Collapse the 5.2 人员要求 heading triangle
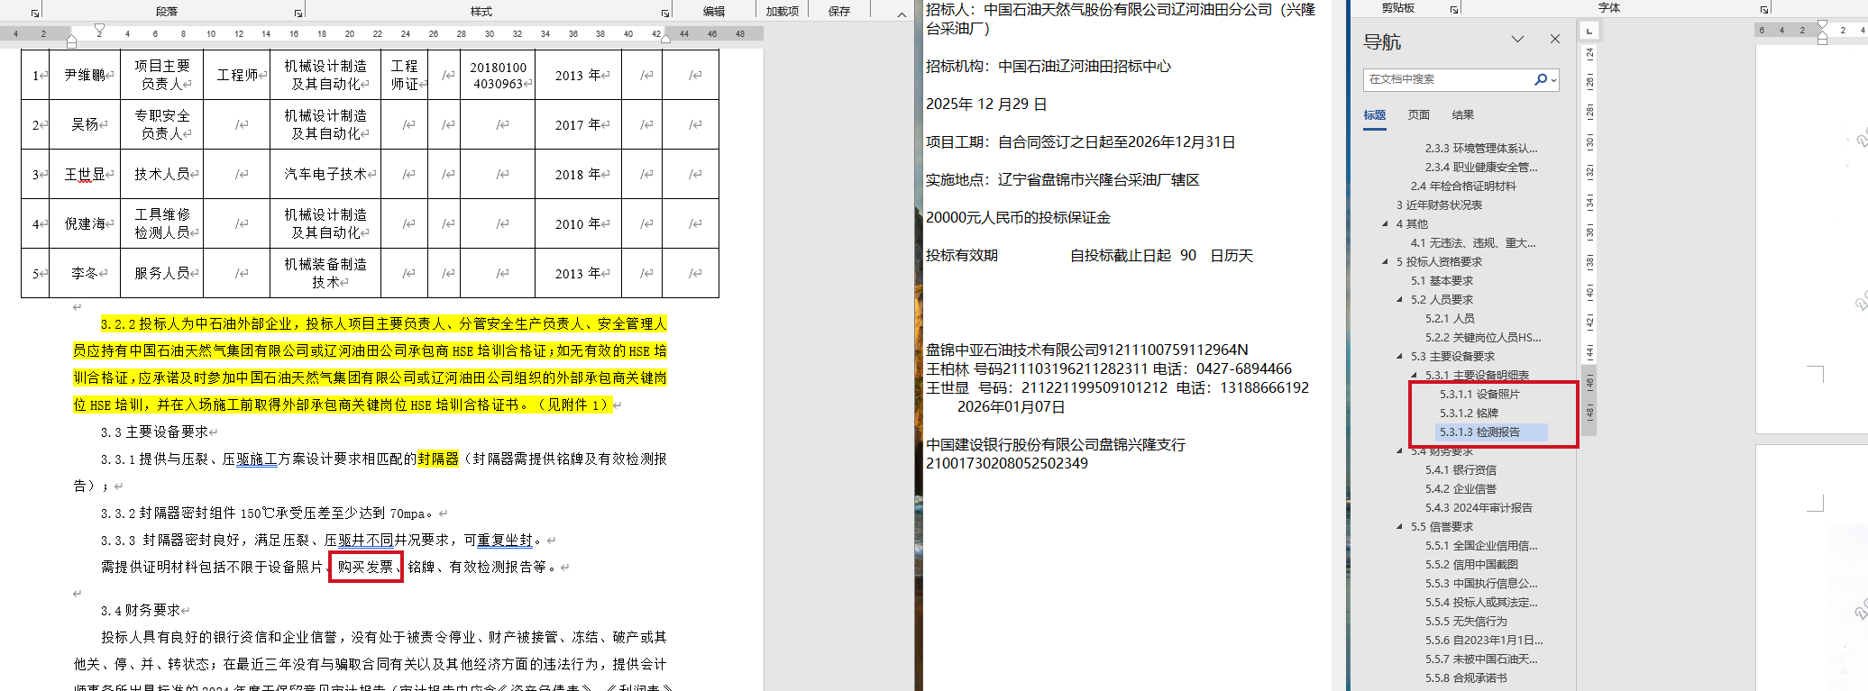This screenshot has width=1868, height=691. click(1400, 299)
